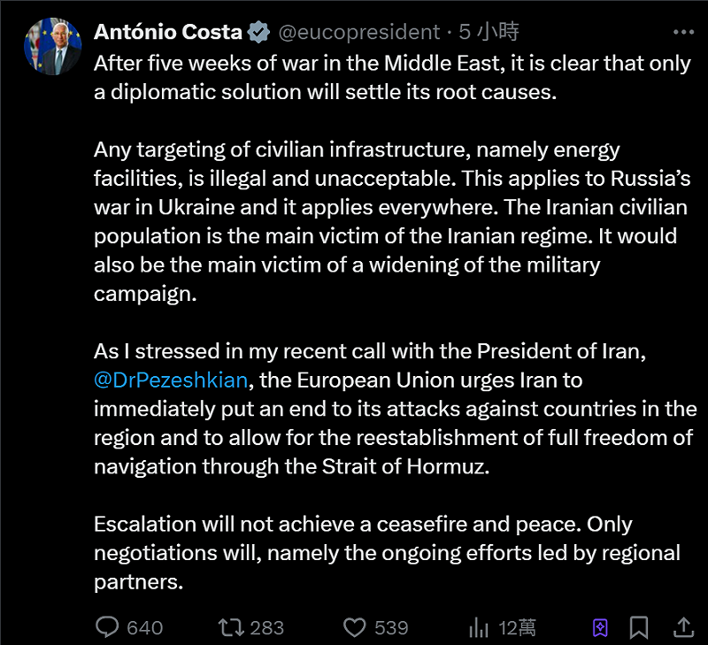The height and width of the screenshot is (645, 708).
Task: Open view analytics bar chart icon
Action: [x=479, y=627]
